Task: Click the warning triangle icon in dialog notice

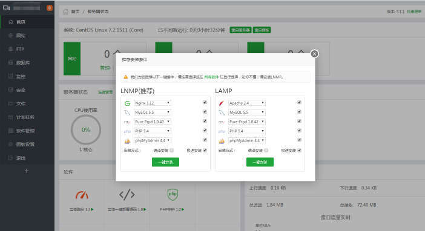Action: (126, 77)
